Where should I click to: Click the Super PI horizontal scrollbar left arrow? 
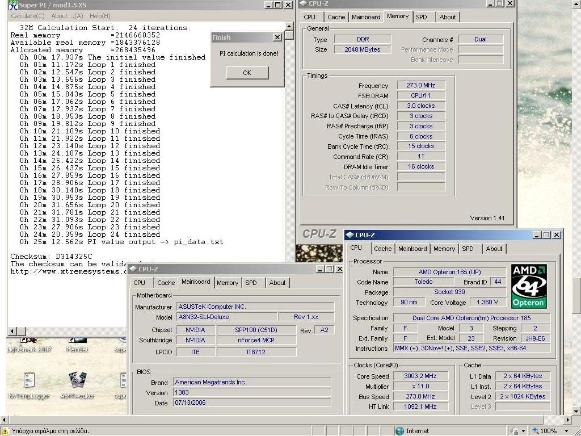click(12, 331)
